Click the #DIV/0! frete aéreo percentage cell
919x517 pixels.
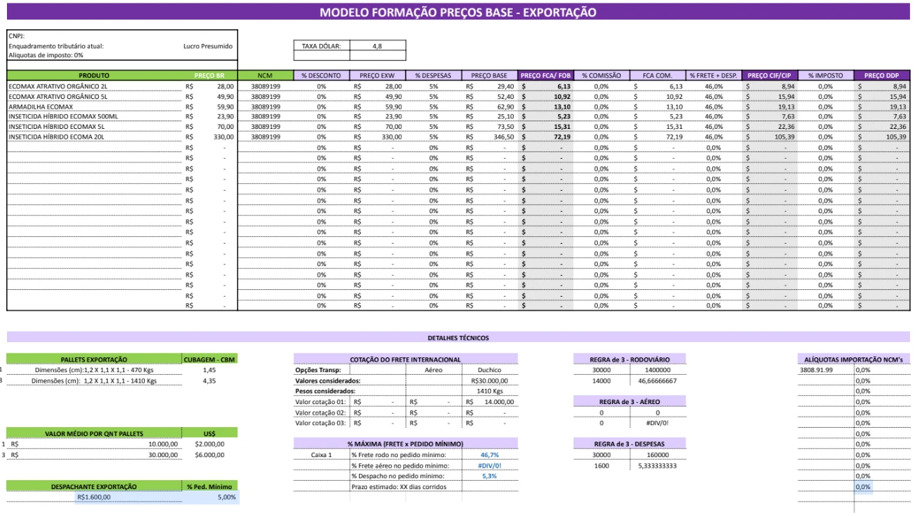pos(490,465)
